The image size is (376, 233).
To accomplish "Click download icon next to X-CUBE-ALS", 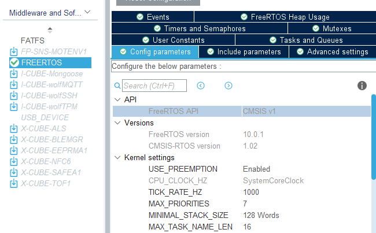I will (14, 128).
